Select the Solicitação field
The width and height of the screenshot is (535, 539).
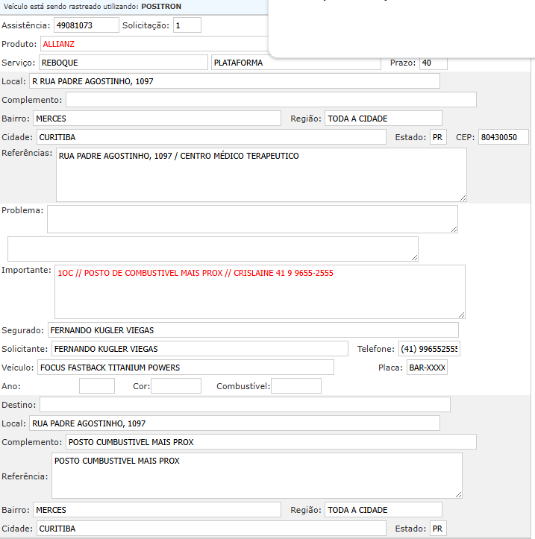coord(187,25)
